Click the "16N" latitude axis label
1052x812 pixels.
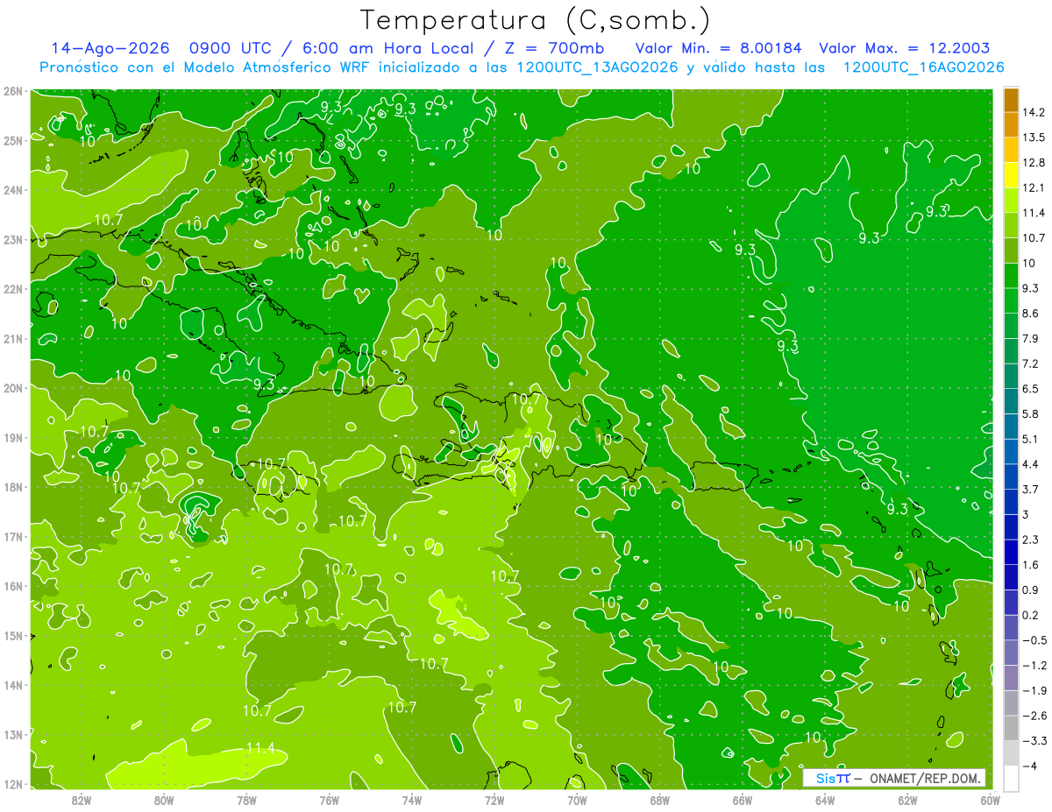(x=13, y=586)
